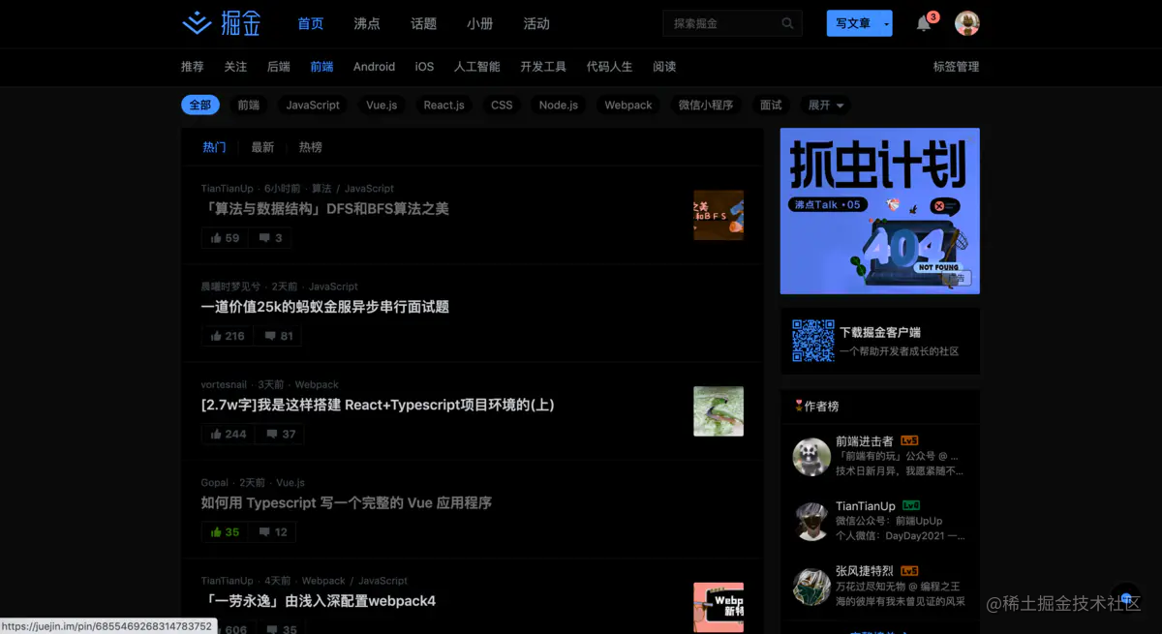Select the 前端 category
The image size is (1162, 634).
[x=321, y=67]
